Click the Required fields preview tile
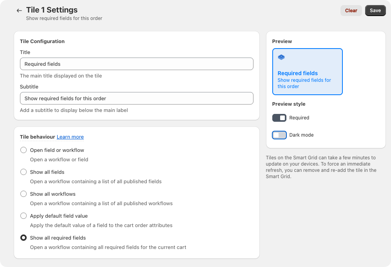This screenshot has width=391, height=267. 307,72
